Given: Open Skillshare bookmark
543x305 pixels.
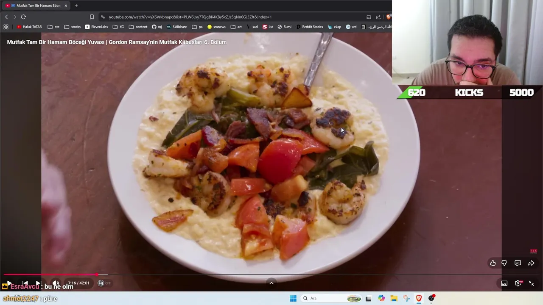Looking at the screenshot, I should [176, 27].
